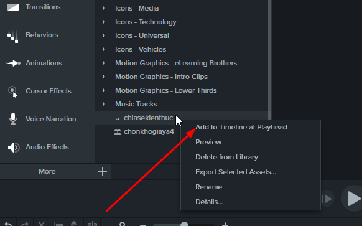The height and width of the screenshot is (226, 362).
Task: Click the More tools button
Action: (47, 171)
